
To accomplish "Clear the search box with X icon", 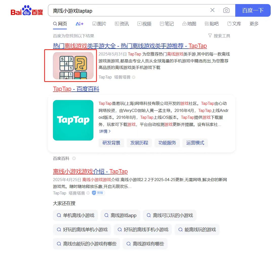I will click(212, 10).
